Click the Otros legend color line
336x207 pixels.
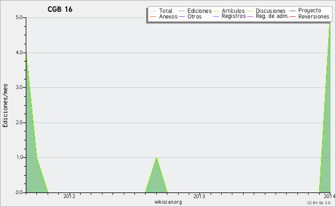tap(181, 16)
